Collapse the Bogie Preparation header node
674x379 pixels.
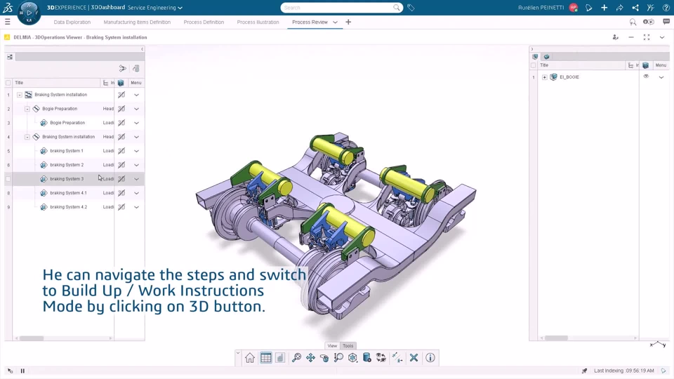(27, 109)
